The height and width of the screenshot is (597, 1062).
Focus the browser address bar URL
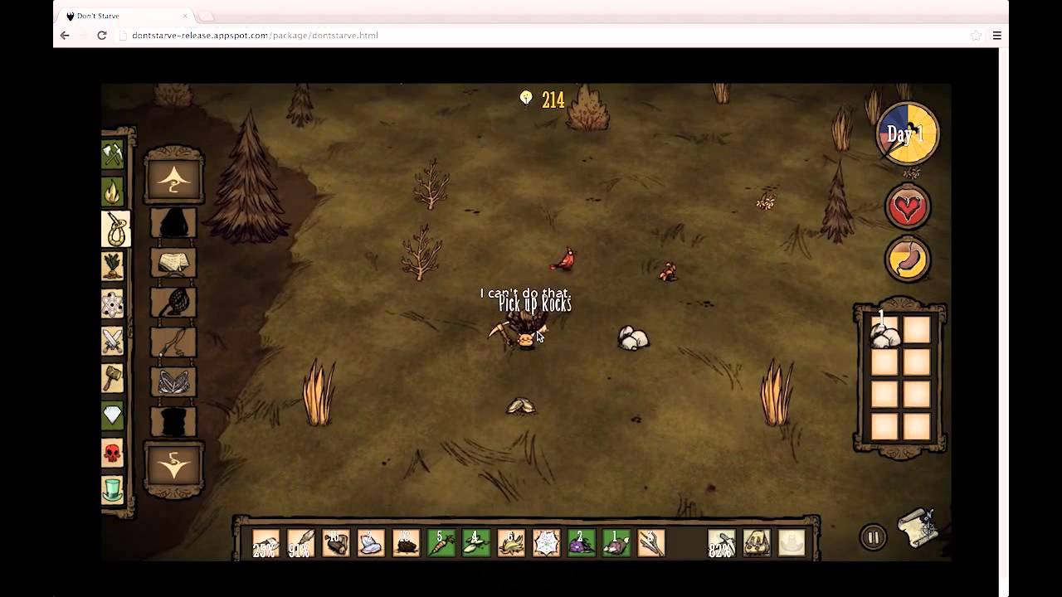255,36
